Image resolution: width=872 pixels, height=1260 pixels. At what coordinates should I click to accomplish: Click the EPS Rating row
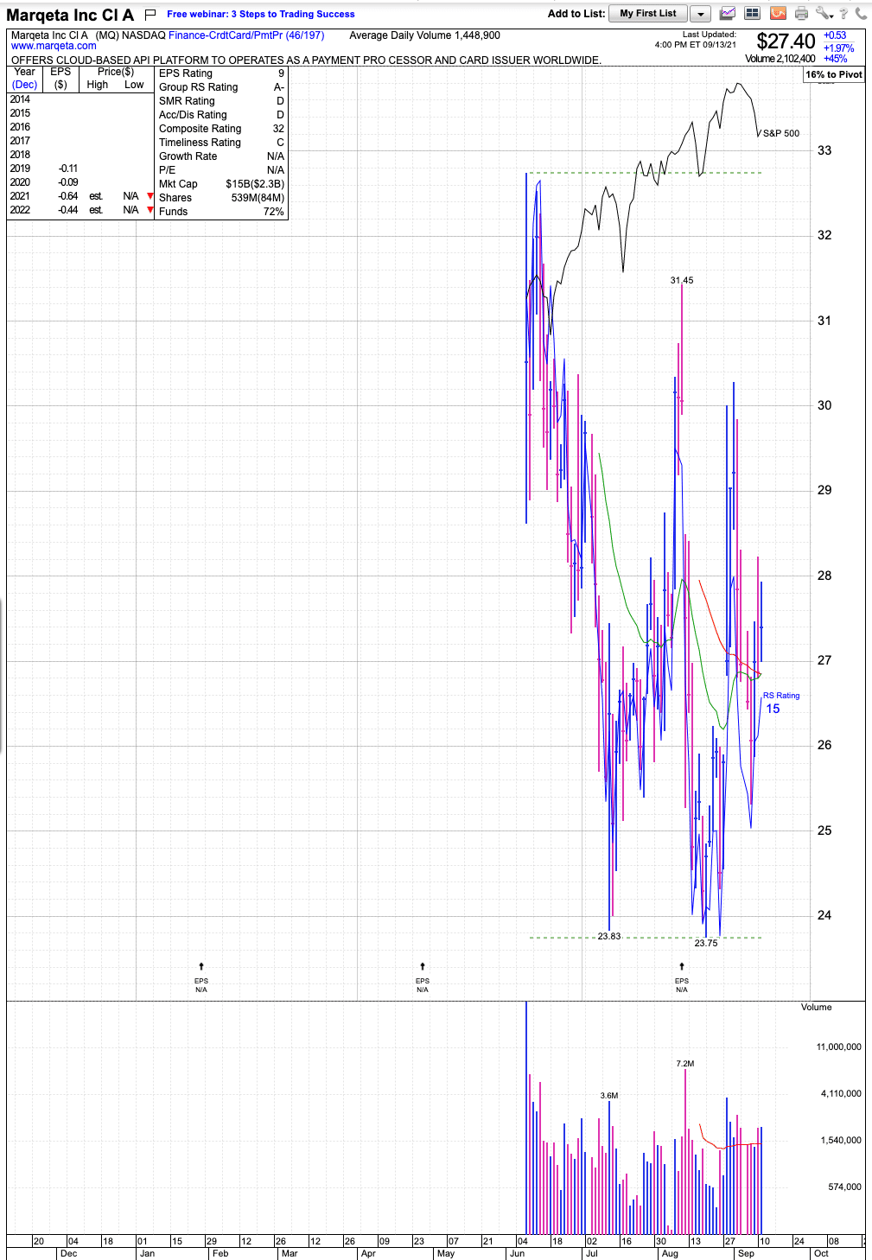pyautogui.click(x=221, y=73)
